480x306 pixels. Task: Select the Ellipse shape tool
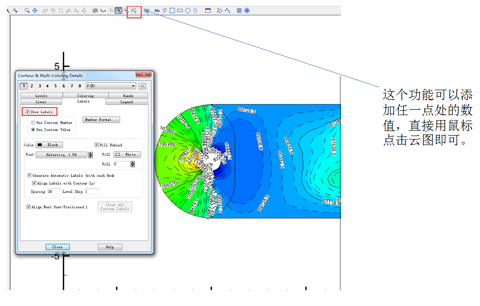coord(195,10)
